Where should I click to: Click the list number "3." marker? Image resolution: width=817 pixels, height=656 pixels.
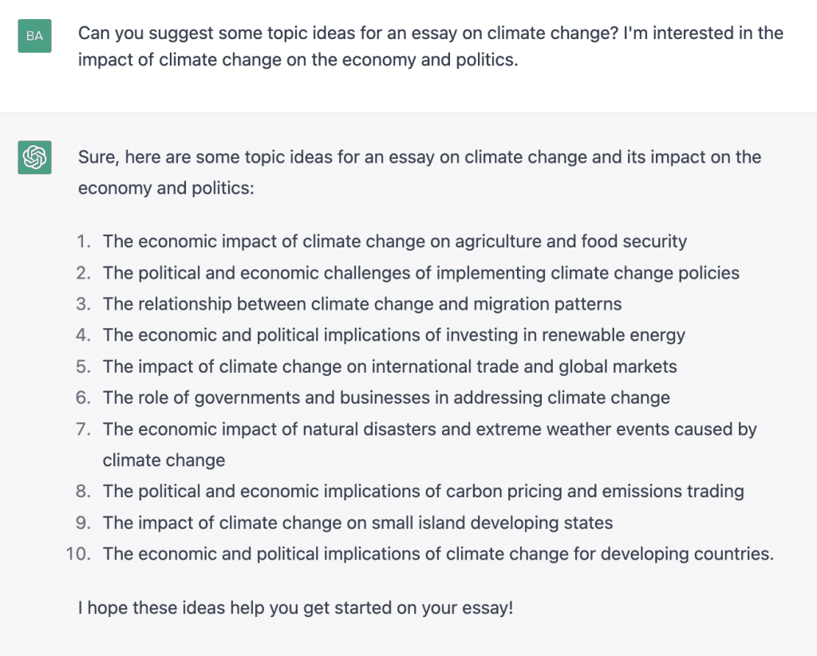(x=84, y=304)
